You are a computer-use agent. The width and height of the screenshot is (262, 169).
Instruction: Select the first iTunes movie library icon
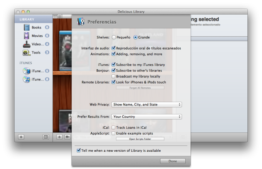point(27,71)
